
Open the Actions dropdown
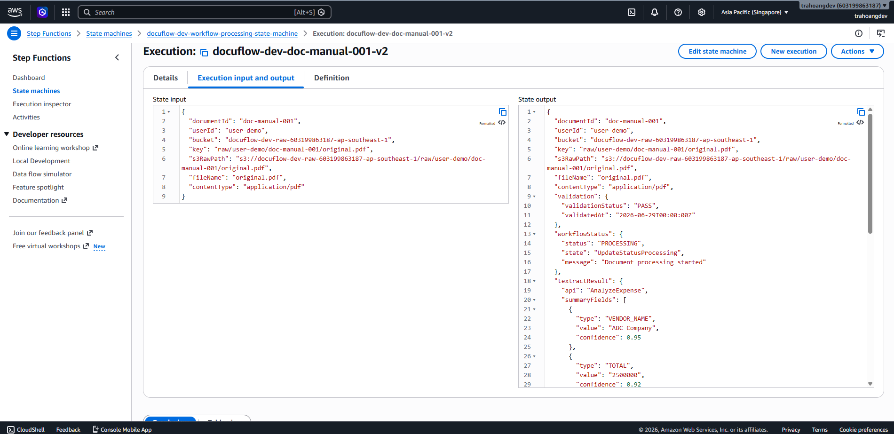pos(857,51)
